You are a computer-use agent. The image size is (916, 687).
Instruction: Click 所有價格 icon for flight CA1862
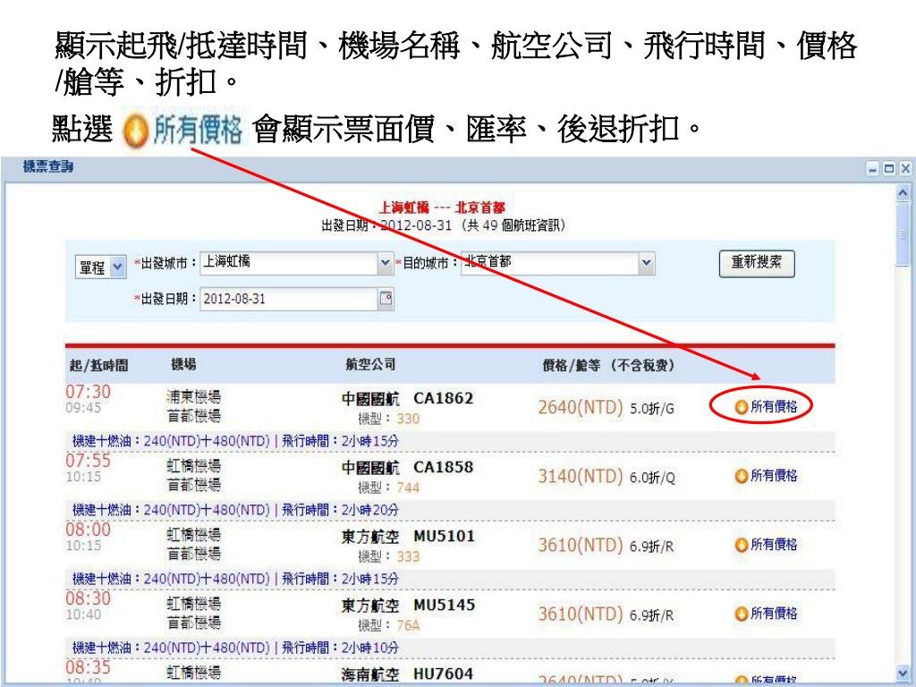tap(742, 407)
